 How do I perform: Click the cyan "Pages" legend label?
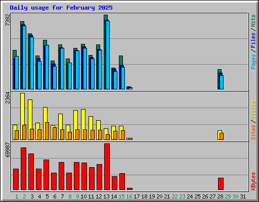pyautogui.click(x=253, y=62)
